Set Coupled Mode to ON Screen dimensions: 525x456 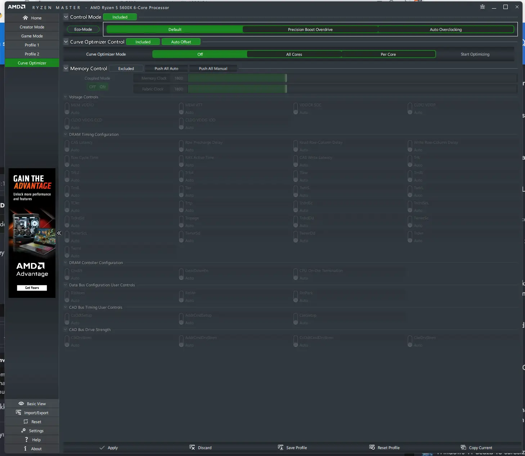[x=103, y=87]
